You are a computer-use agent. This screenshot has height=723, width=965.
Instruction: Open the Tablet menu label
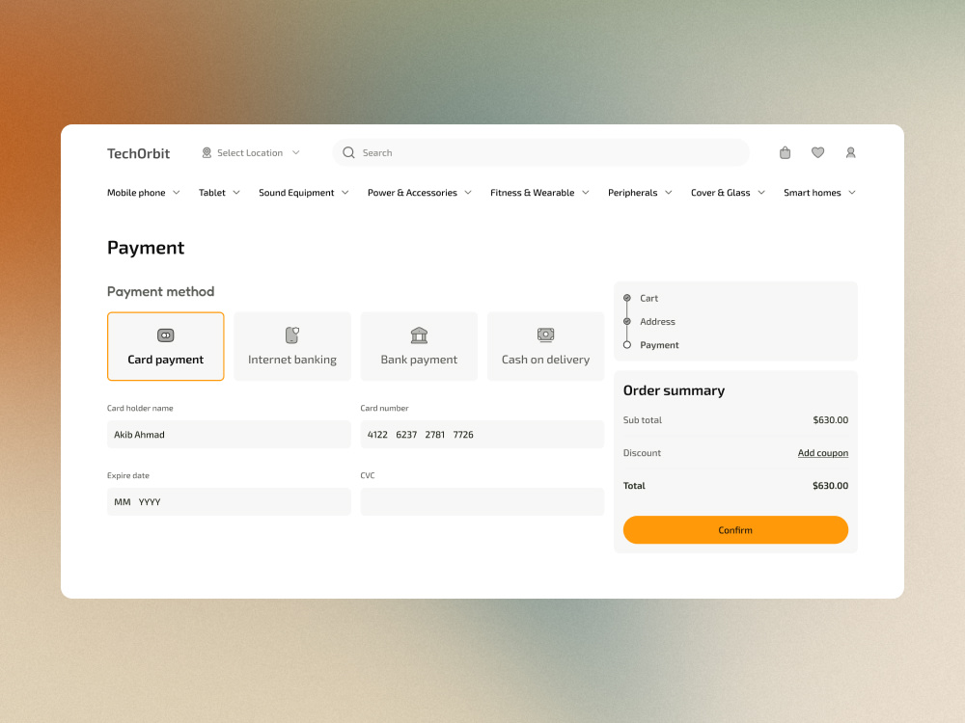pyautogui.click(x=211, y=193)
